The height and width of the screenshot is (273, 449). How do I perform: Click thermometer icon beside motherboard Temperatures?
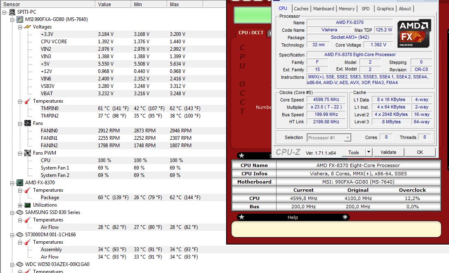pyautogui.click(x=28, y=101)
